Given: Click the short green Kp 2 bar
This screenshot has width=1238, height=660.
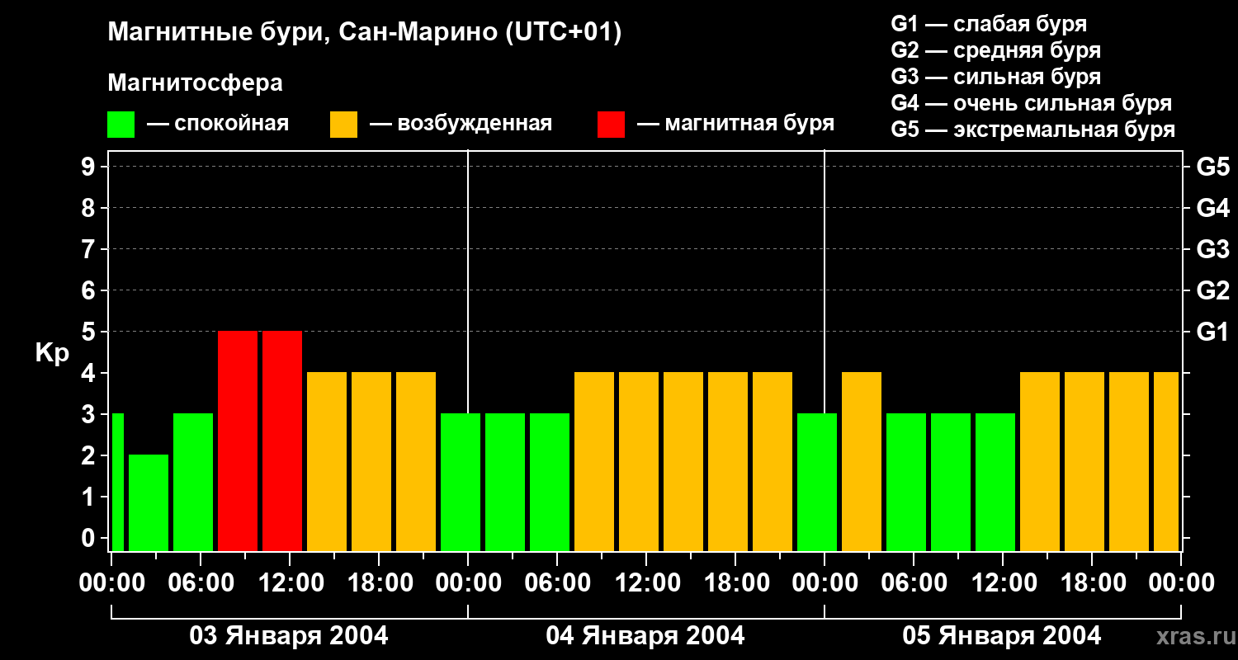Looking at the screenshot, I should (x=149, y=502).
